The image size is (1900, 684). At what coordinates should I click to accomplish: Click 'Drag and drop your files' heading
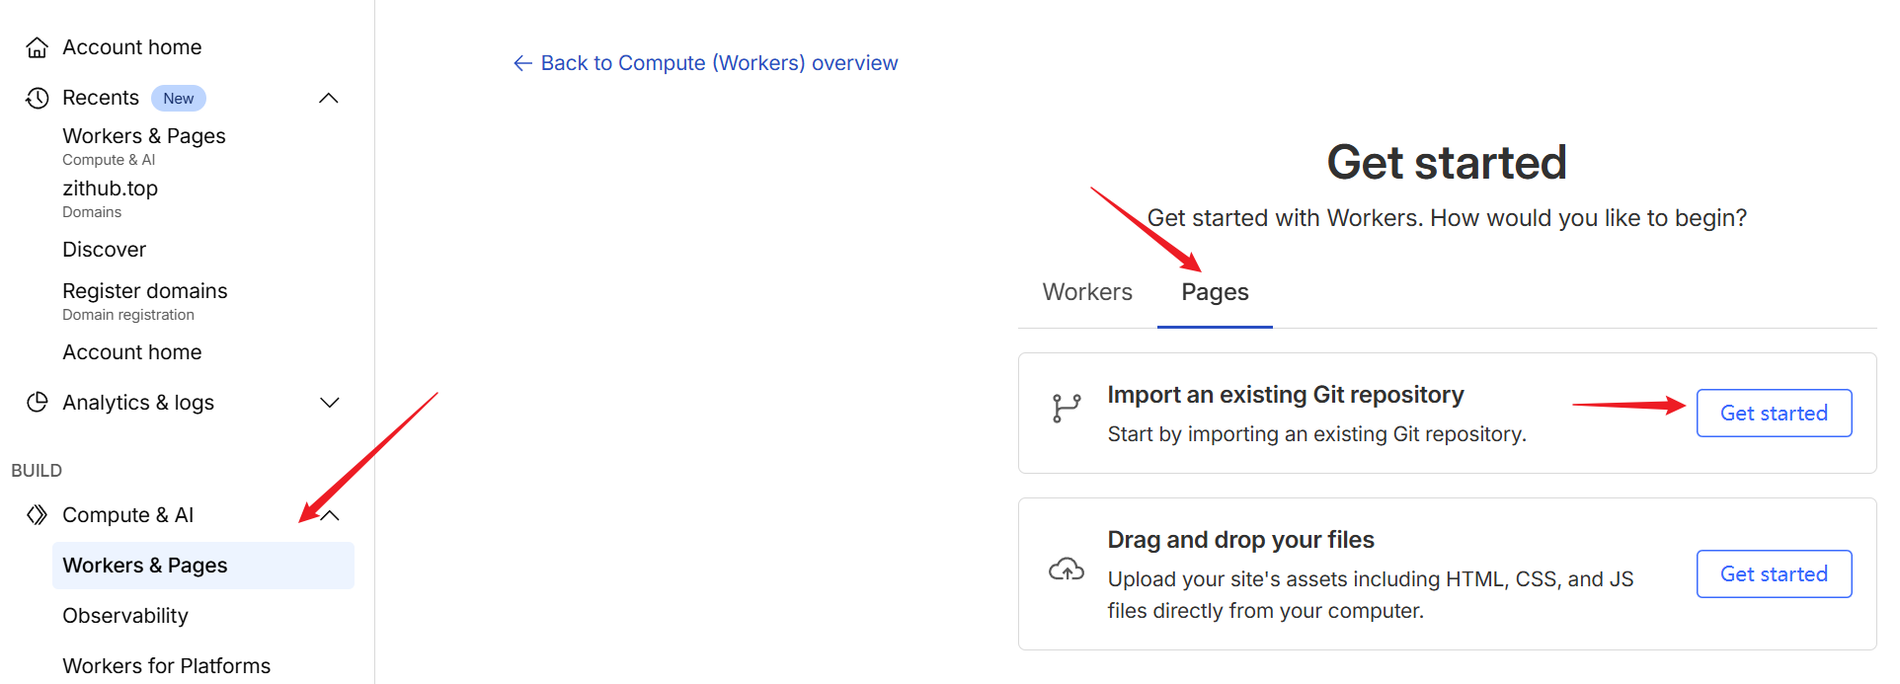pos(1240,540)
